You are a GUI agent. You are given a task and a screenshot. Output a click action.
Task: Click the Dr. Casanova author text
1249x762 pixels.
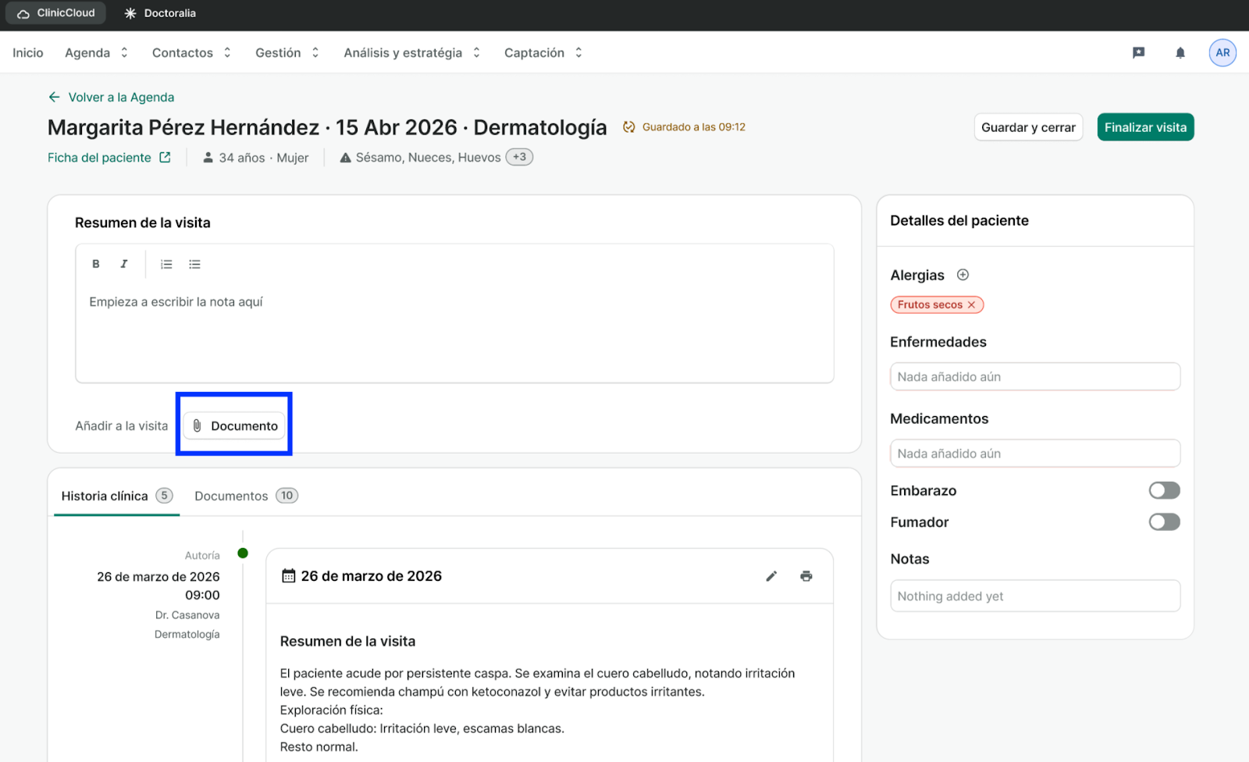tap(187, 615)
